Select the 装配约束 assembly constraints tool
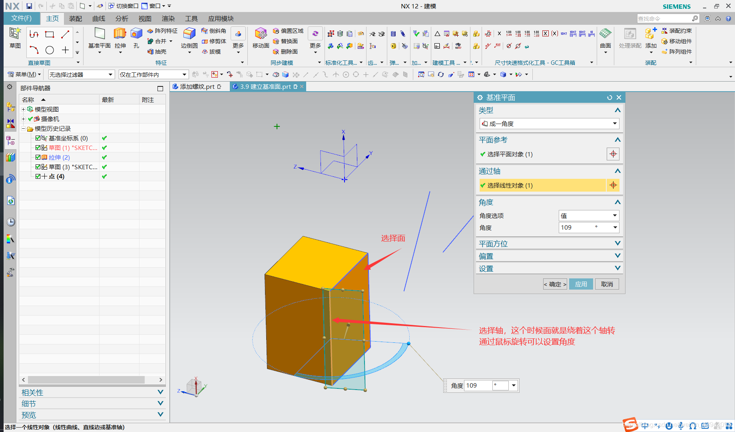 click(x=677, y=31)
